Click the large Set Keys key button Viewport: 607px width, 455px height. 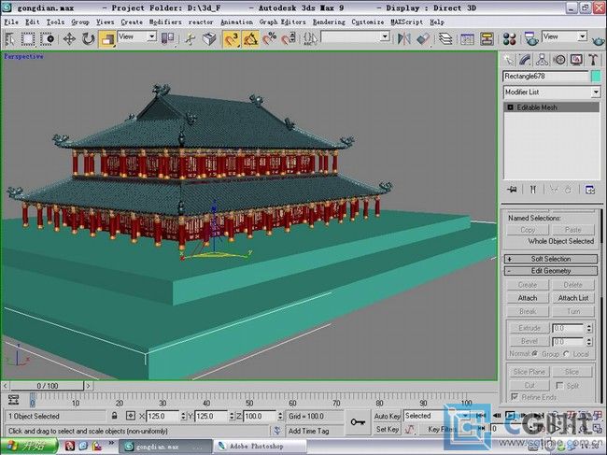coord(358,422)
